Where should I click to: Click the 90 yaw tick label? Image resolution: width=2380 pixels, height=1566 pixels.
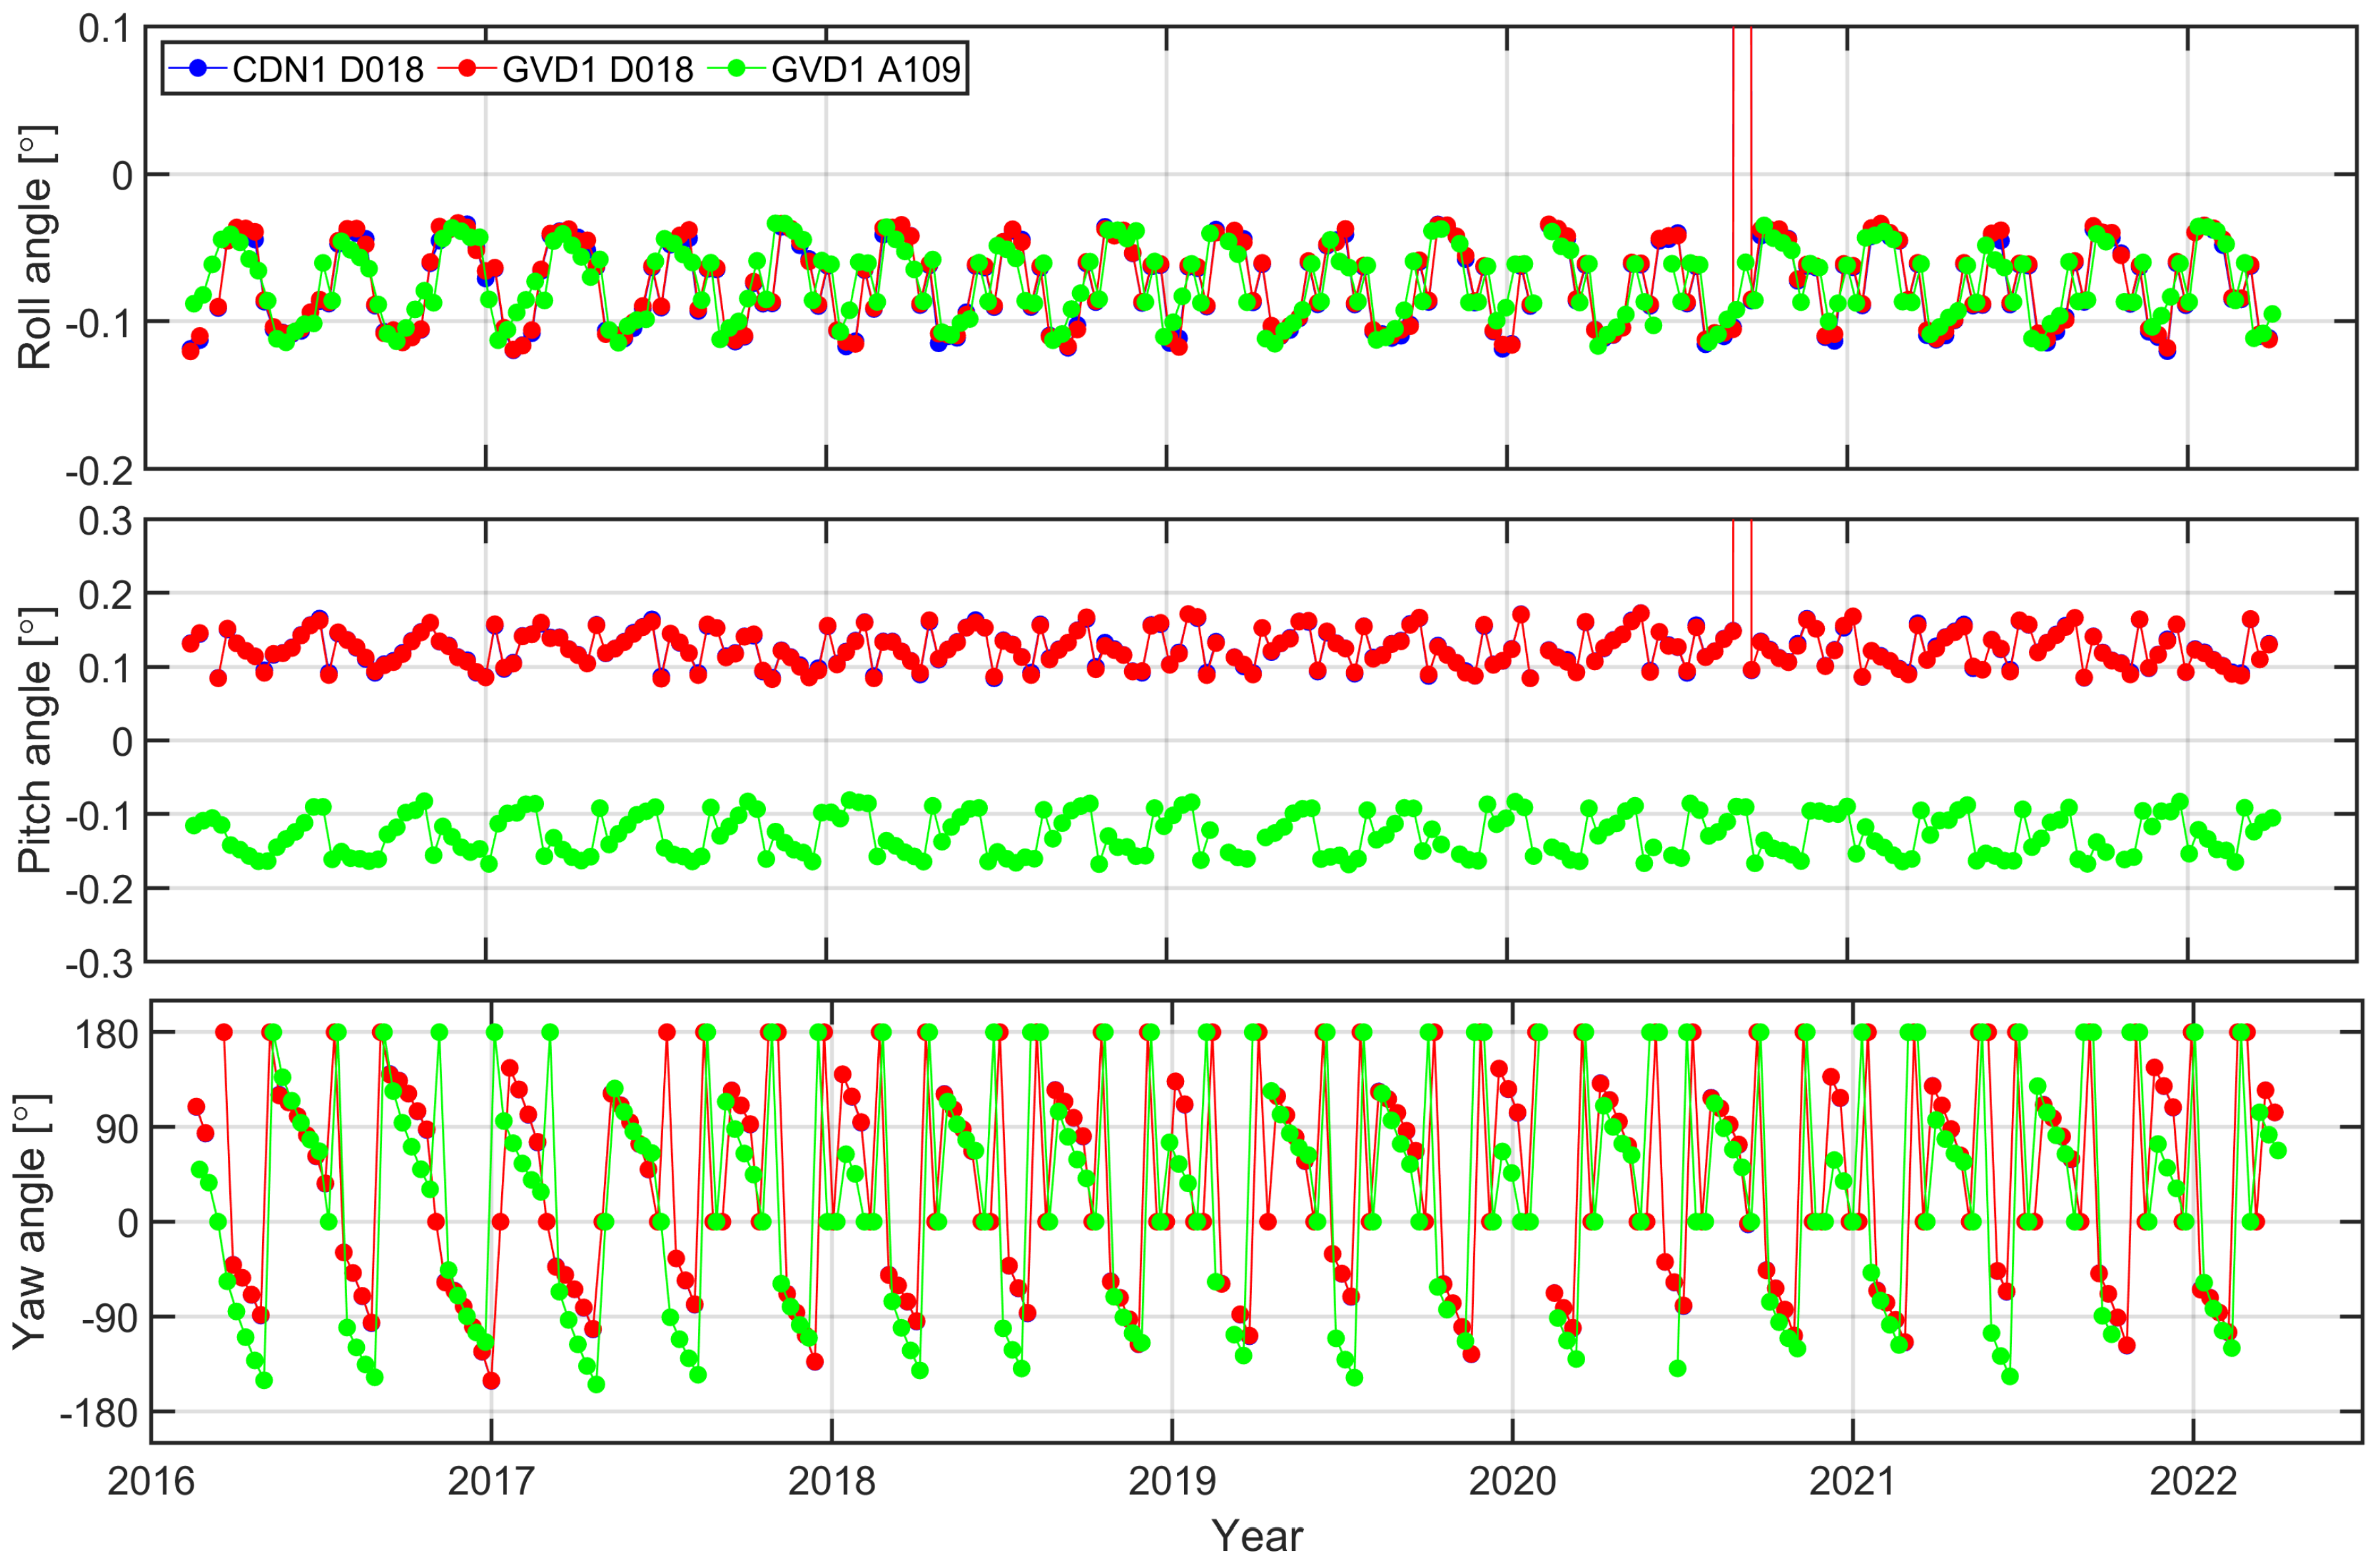click(117, 1130)
